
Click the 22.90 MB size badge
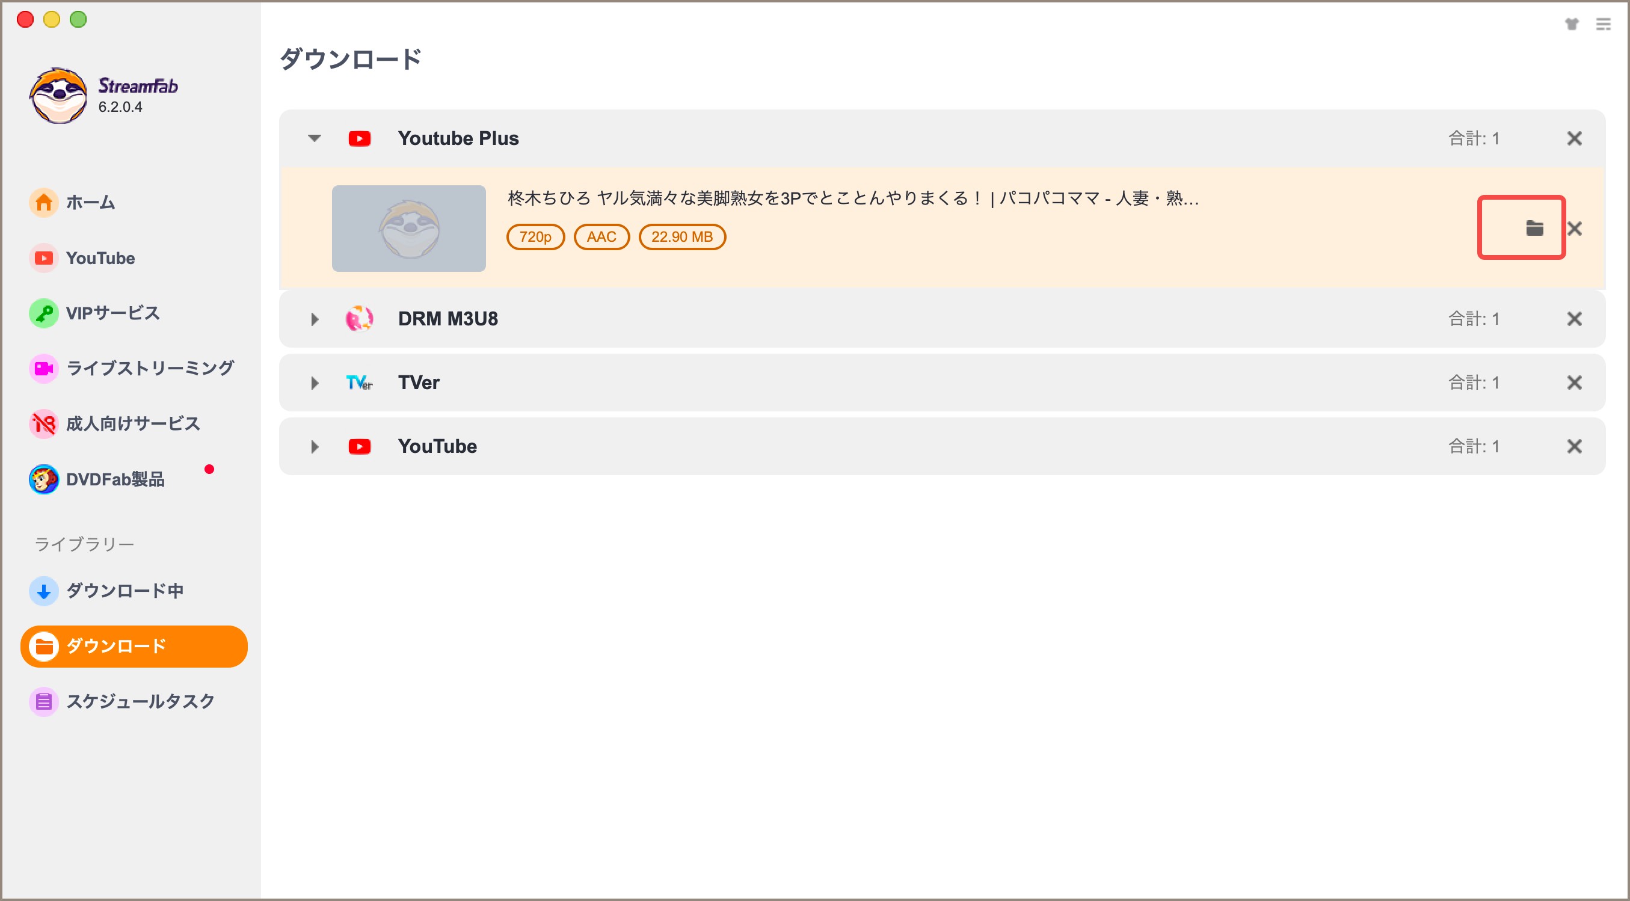[x=682, y=236]
